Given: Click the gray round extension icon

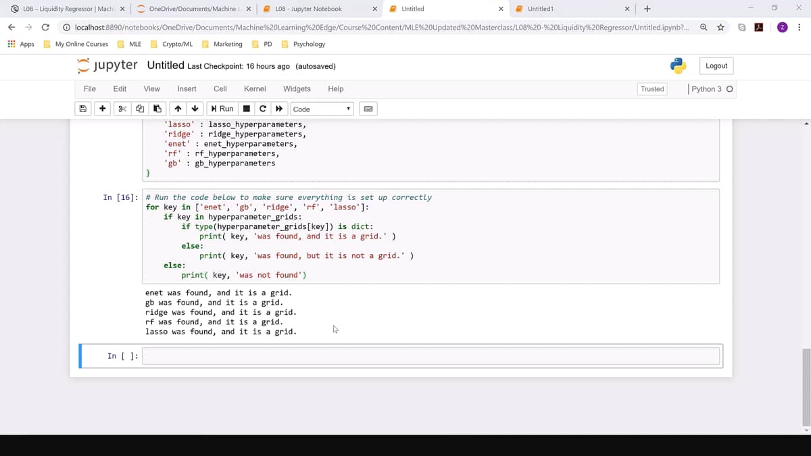Looking at the screenshot, I should coord(743,27).
